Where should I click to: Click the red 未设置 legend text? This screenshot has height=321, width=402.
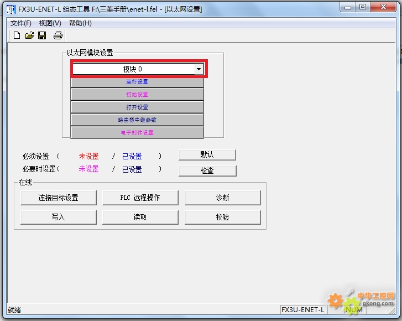88,156
